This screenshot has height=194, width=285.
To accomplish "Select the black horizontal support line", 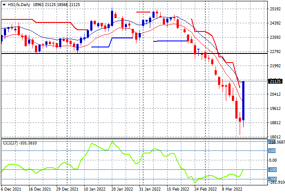I will click(134, 53).
